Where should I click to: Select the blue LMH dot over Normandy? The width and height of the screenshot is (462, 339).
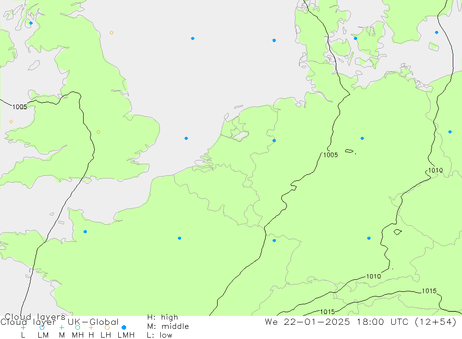click(x=85, y=232)
